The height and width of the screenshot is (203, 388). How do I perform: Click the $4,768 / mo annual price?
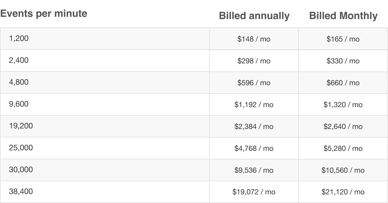pyautogui.click(x=254, y=148)
